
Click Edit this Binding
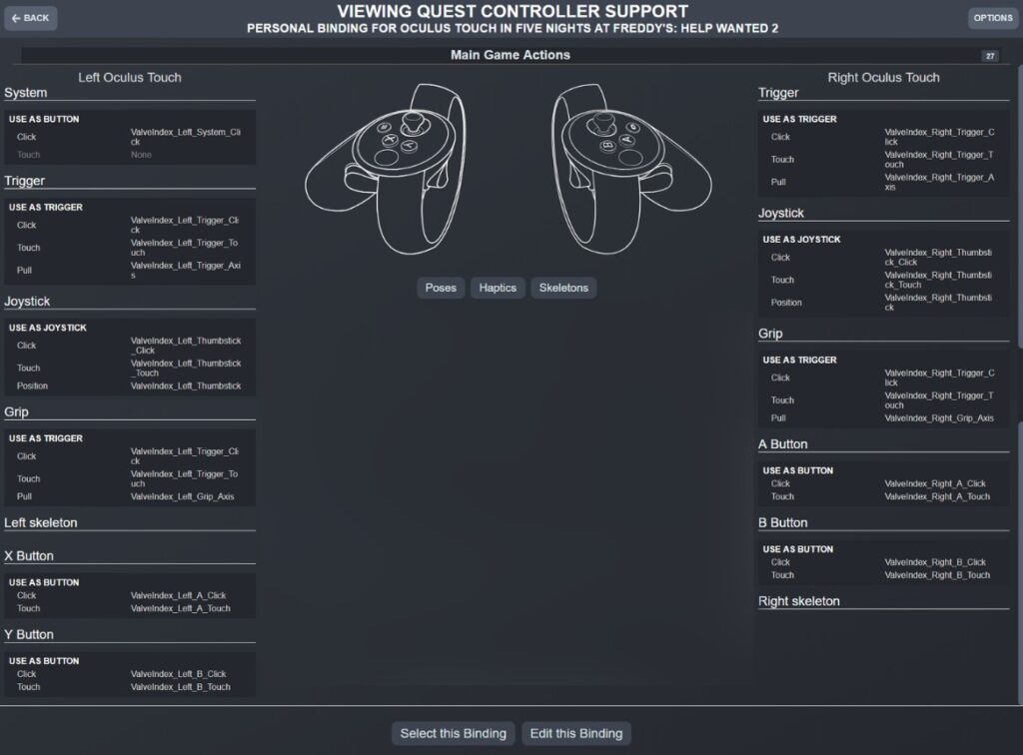click(x=576, y=733)
